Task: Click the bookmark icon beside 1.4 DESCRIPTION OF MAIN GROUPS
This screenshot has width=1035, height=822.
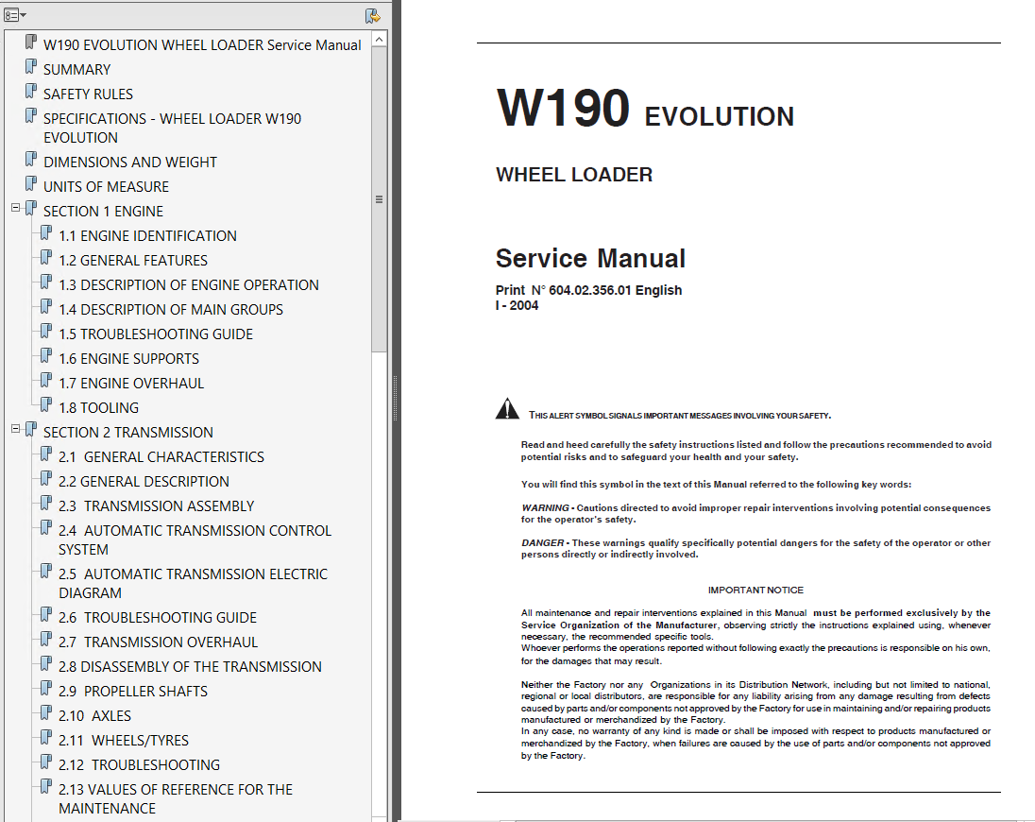Action: click(x=46, y=306)
